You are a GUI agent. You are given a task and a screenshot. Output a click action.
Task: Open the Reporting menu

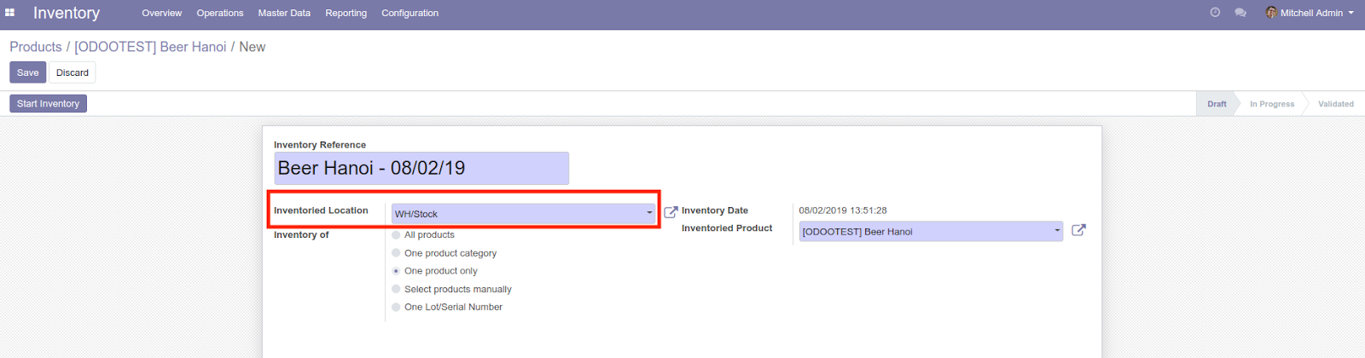[x=346, y=13]
